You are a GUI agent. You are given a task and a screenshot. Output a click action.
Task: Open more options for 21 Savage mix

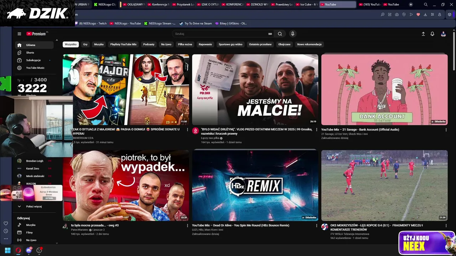446,130
